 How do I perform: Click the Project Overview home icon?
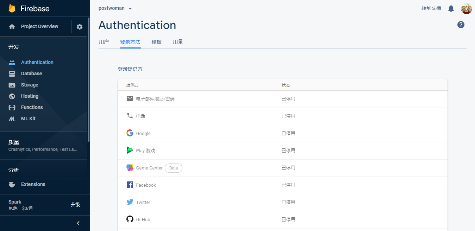pyautogui.click(x=12, y=27)
